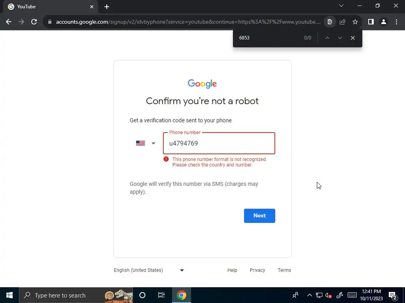Image resolution: width=405 pixels, height=303 pixels.
Task: Close the find bar
Action: click(x=353, y=38)
